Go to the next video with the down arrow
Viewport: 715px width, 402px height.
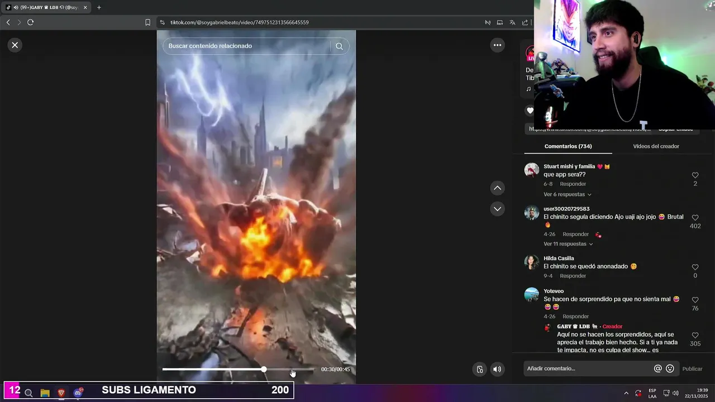tap(497, 209)
